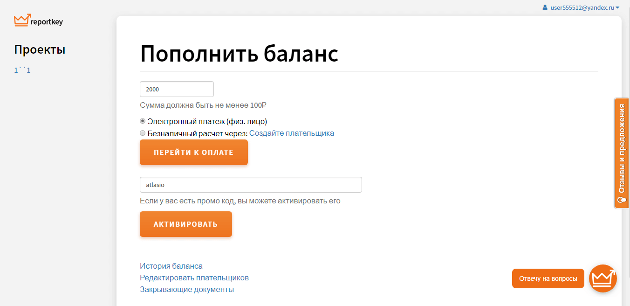Click the Отвечу на вопросы chat button

tap(548, 278)
